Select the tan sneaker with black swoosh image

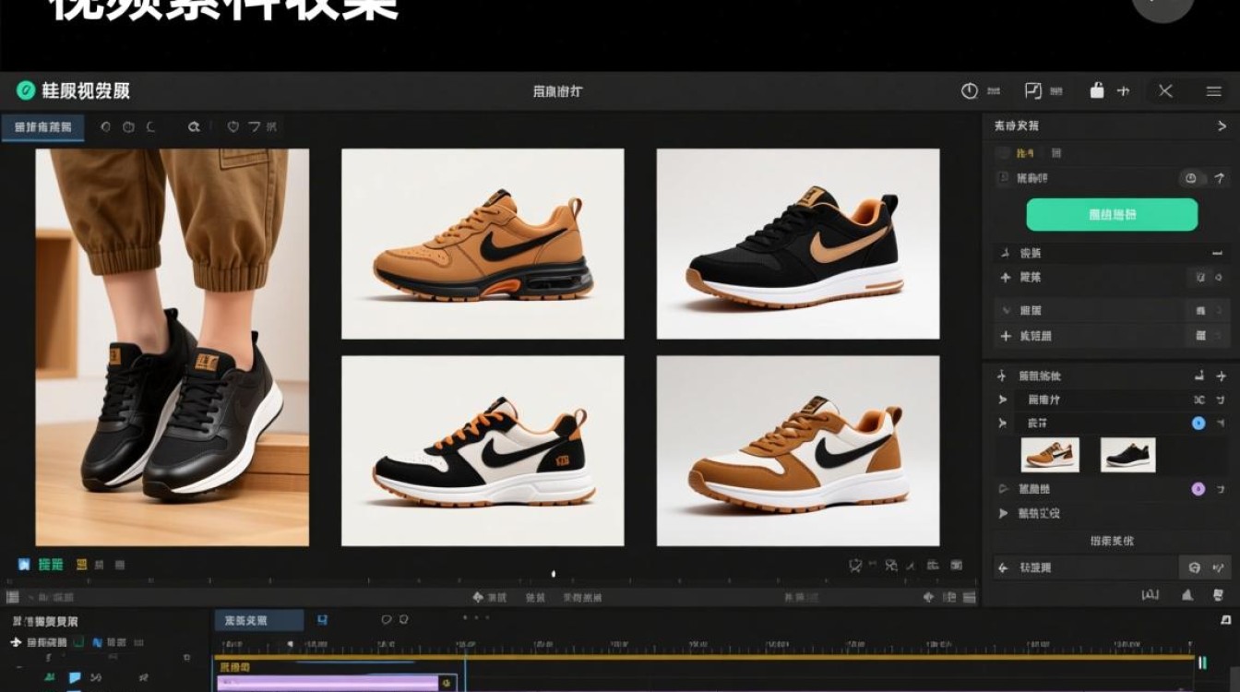[x=483, y=245]
